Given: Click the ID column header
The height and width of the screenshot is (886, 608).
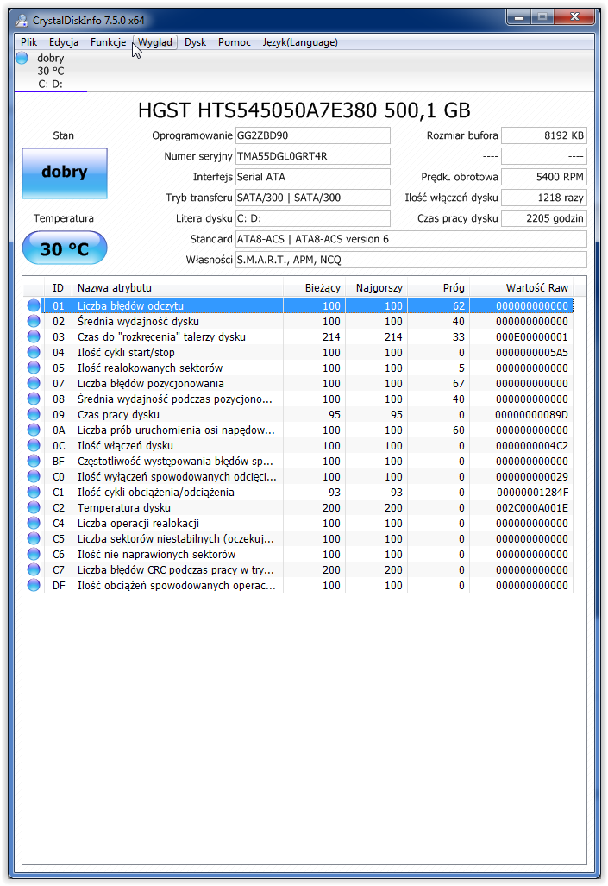Looking at the screenshot, I should pos(58,287).
